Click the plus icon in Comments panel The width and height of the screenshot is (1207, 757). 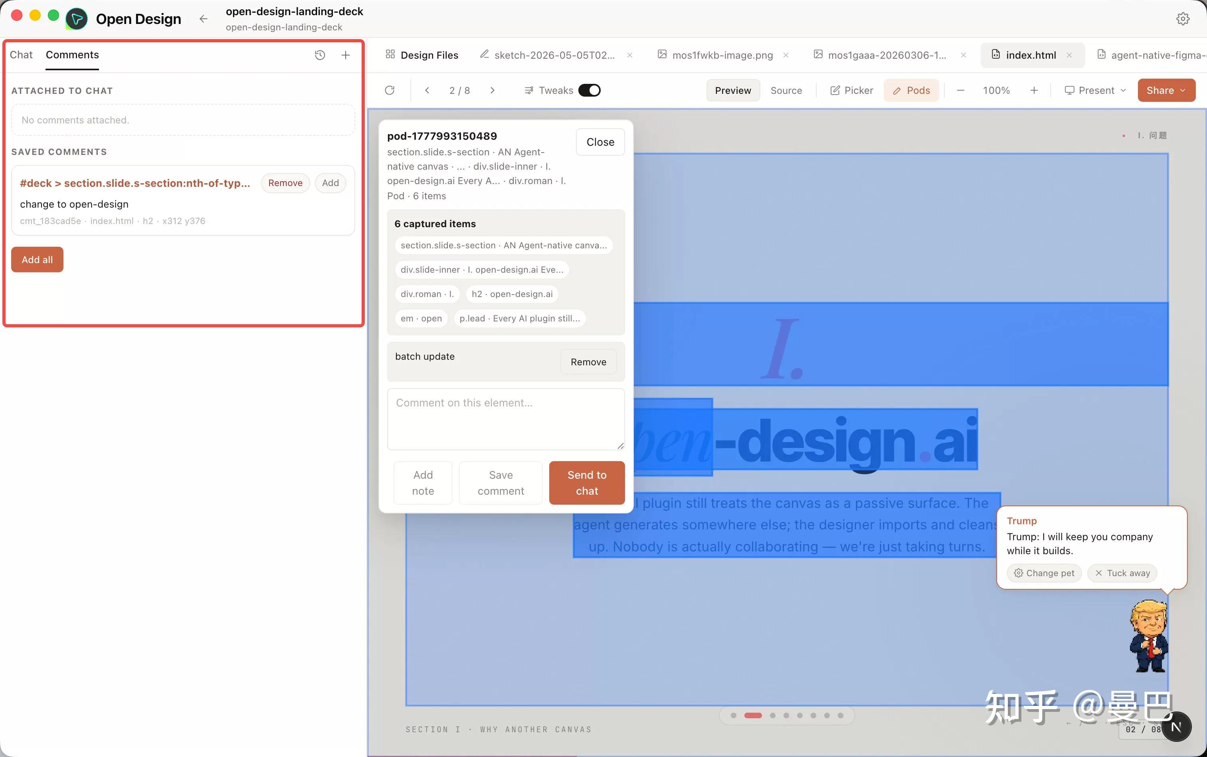345,55
